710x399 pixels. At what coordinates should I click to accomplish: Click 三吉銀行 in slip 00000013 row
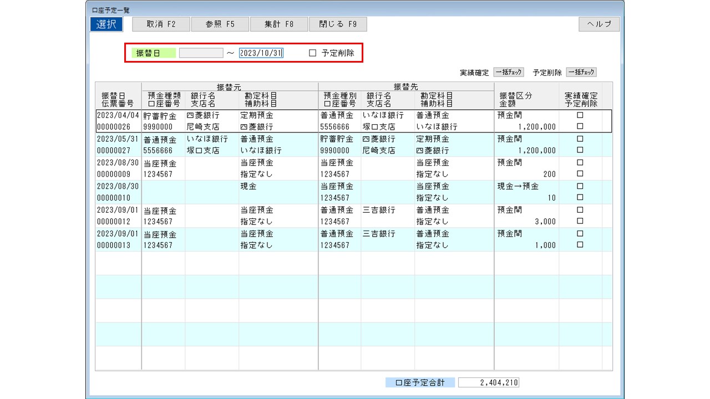click(x=379, y=234)
